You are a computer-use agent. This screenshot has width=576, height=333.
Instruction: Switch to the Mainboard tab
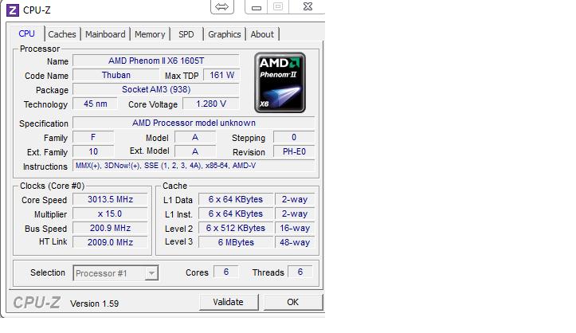click(x=105, y=34)
